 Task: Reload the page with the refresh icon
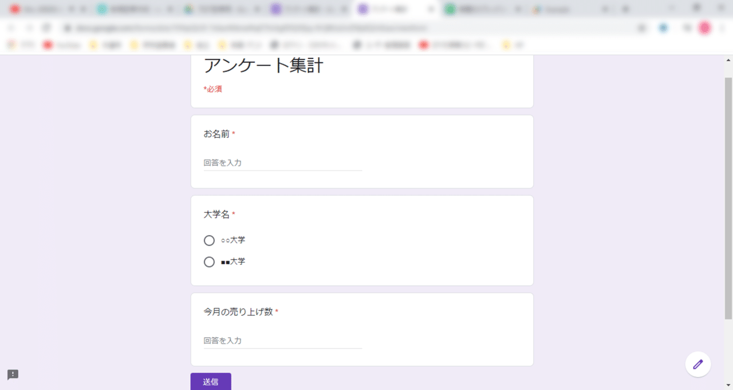[47, 27]
